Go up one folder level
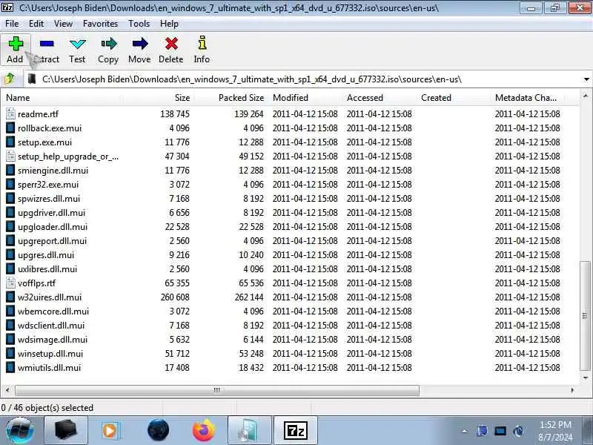 pyautogui.click(x=10, y=79)
